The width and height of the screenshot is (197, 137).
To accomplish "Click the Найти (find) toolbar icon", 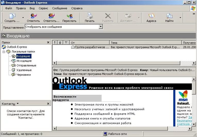I will click(x=169, y=16).
